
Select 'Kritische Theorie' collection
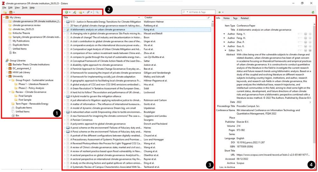[x=21, y=33]
